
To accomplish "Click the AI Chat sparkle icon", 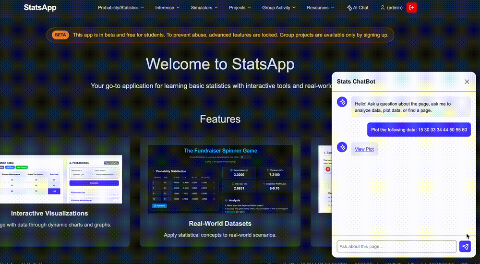I will [x=349, y=8].
